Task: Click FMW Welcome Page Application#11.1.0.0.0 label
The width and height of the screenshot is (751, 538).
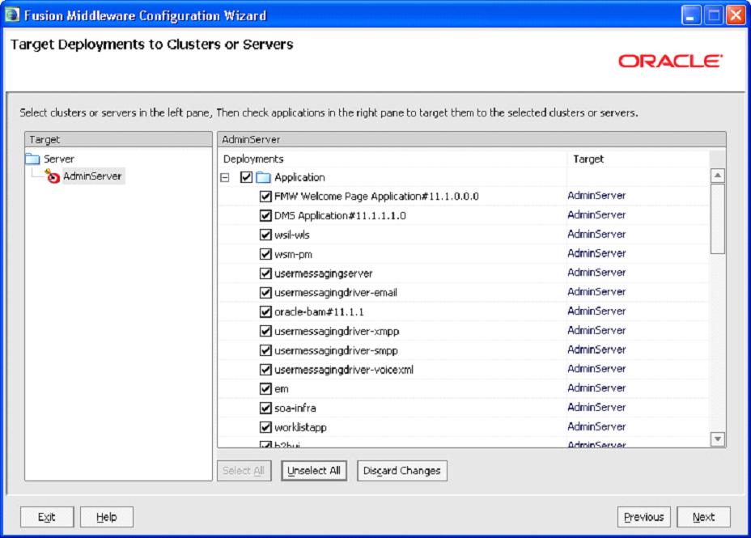Action: 376,197
